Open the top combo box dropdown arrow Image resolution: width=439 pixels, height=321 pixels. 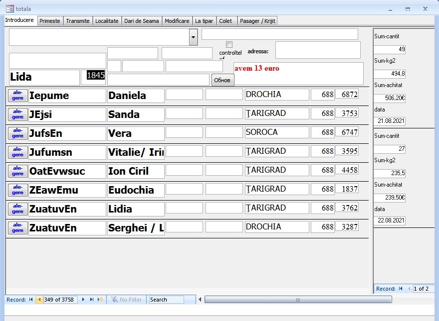(193, 37)
